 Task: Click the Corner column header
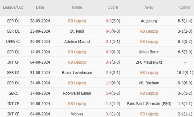coord(185,7)
